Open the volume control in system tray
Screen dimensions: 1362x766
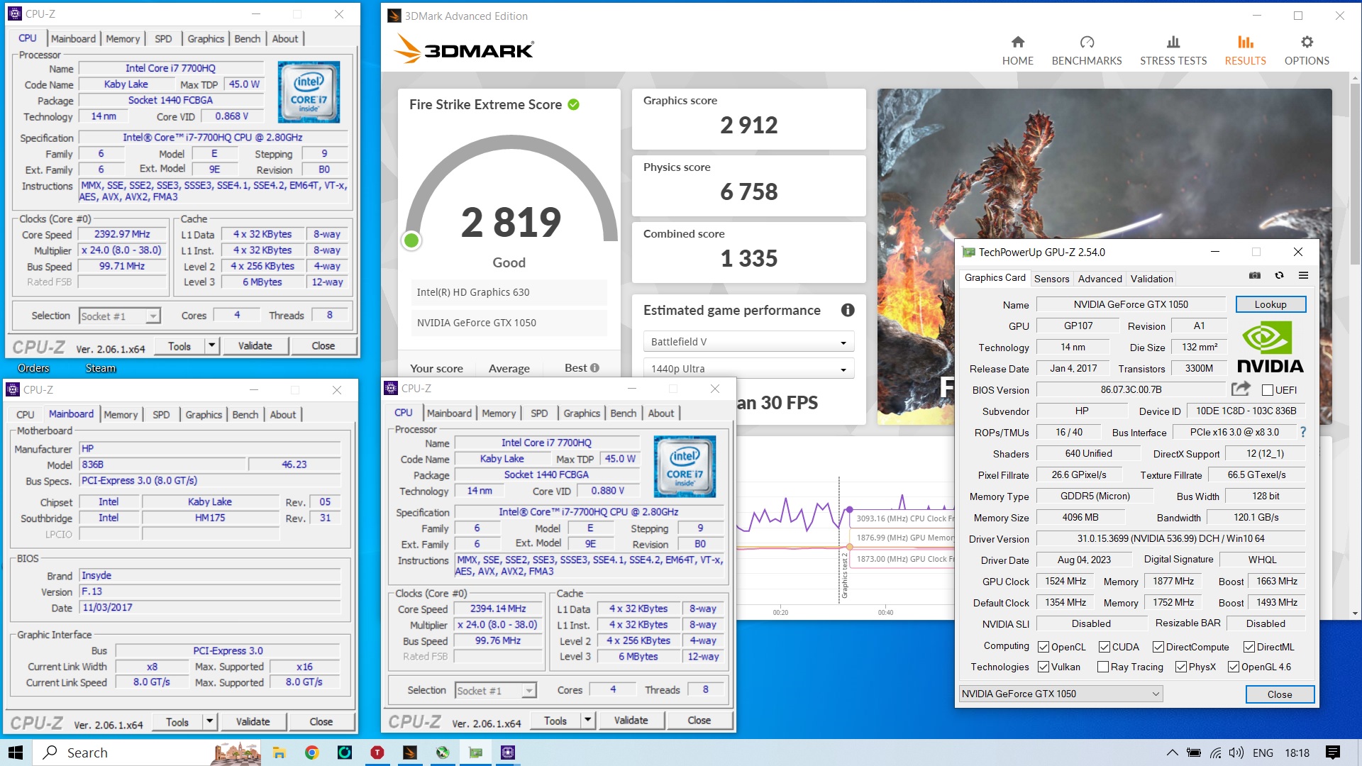pos(1236,753)
